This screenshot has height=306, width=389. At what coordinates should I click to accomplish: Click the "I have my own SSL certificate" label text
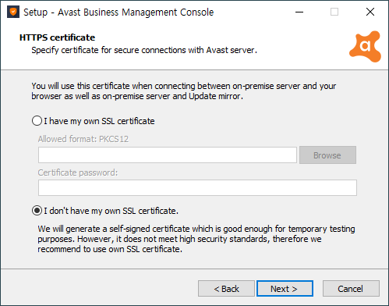point(99,121)
